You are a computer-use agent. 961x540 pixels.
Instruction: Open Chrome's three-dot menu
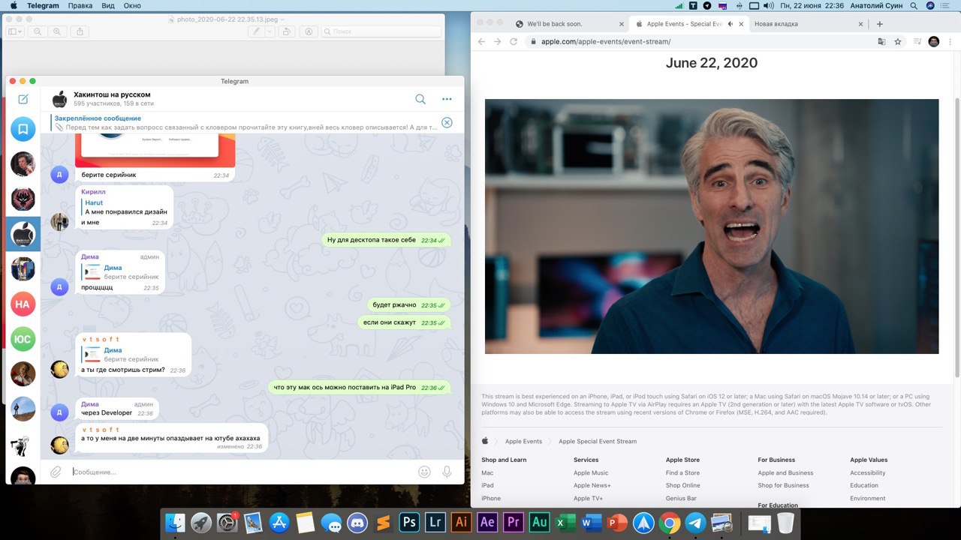[950, 42]
